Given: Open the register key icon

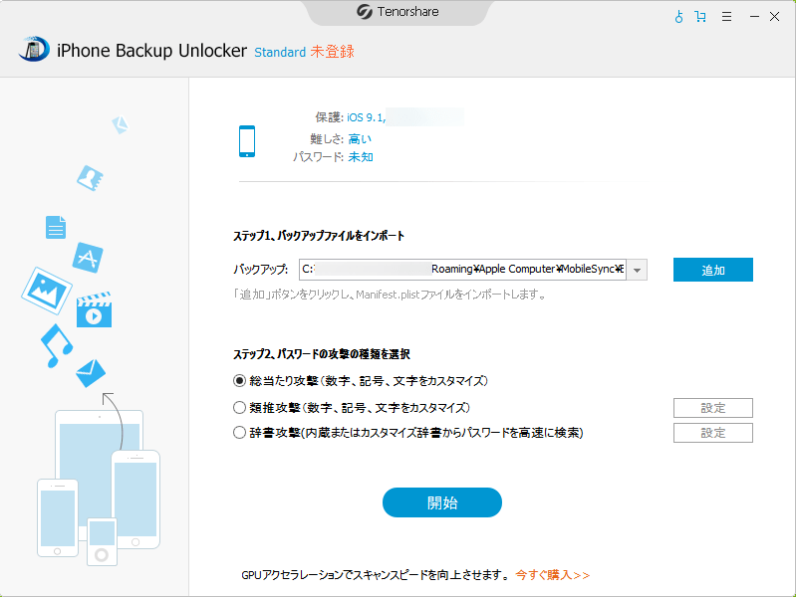Looking at the screenshot, I should [678, 17].
